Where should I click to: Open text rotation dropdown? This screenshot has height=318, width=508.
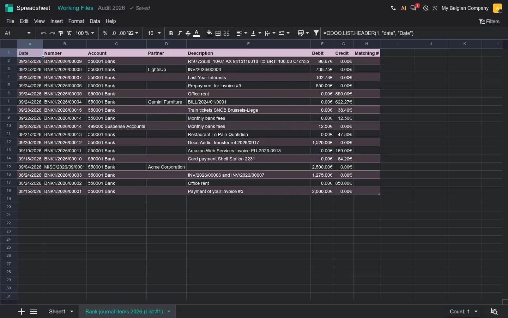coord(284,33)
